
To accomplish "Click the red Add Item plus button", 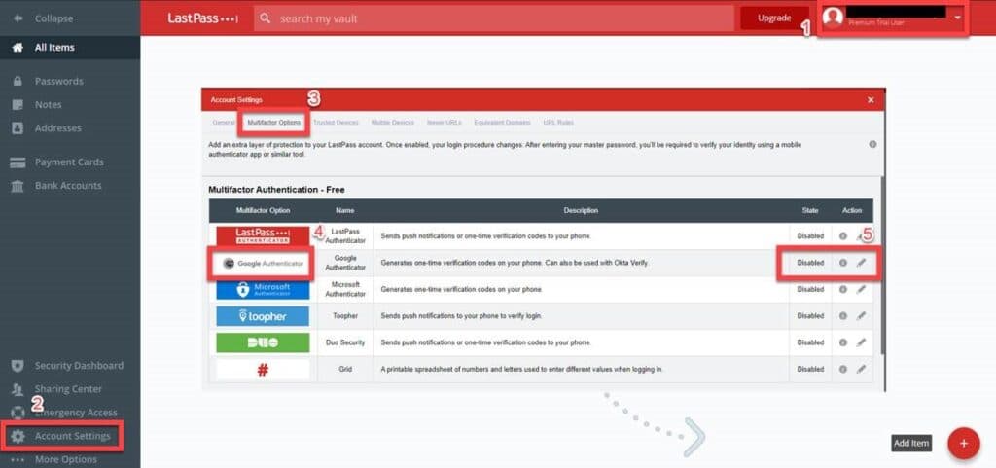I will point(964,444).
